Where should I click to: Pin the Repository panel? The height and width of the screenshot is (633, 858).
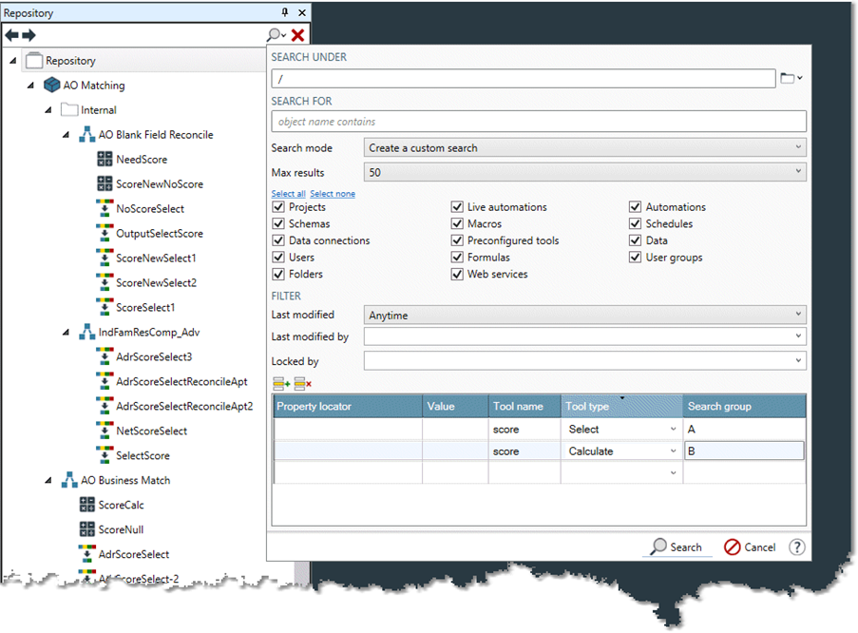tap(284, 12)
